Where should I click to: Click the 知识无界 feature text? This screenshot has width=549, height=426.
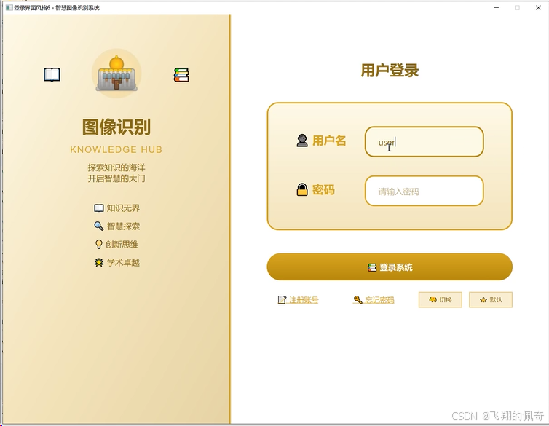[x=123, y=208]
